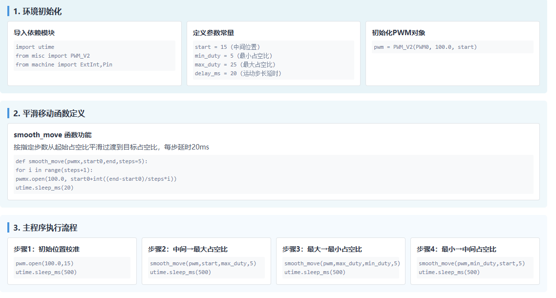Click the "delay_ms = 20" parameter line
This screenshot has width=556, height=298.
[238, 73]
